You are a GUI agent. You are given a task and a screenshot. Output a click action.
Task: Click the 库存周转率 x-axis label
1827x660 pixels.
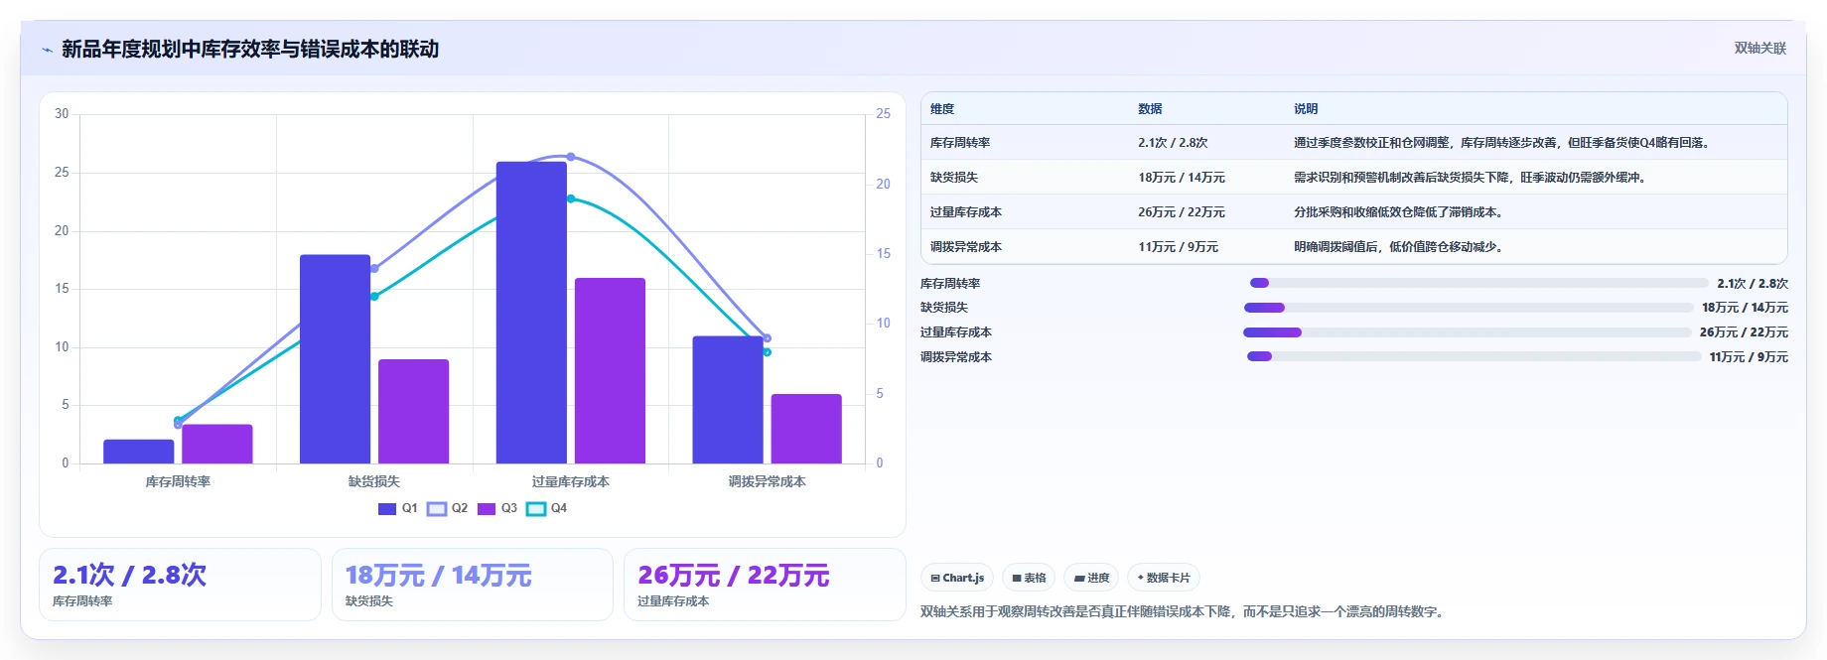click(x=178, y=481)
